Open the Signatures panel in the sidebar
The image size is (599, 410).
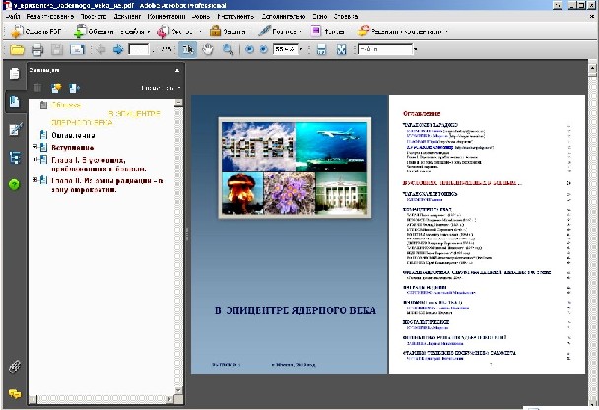click(x=15, y=129)
